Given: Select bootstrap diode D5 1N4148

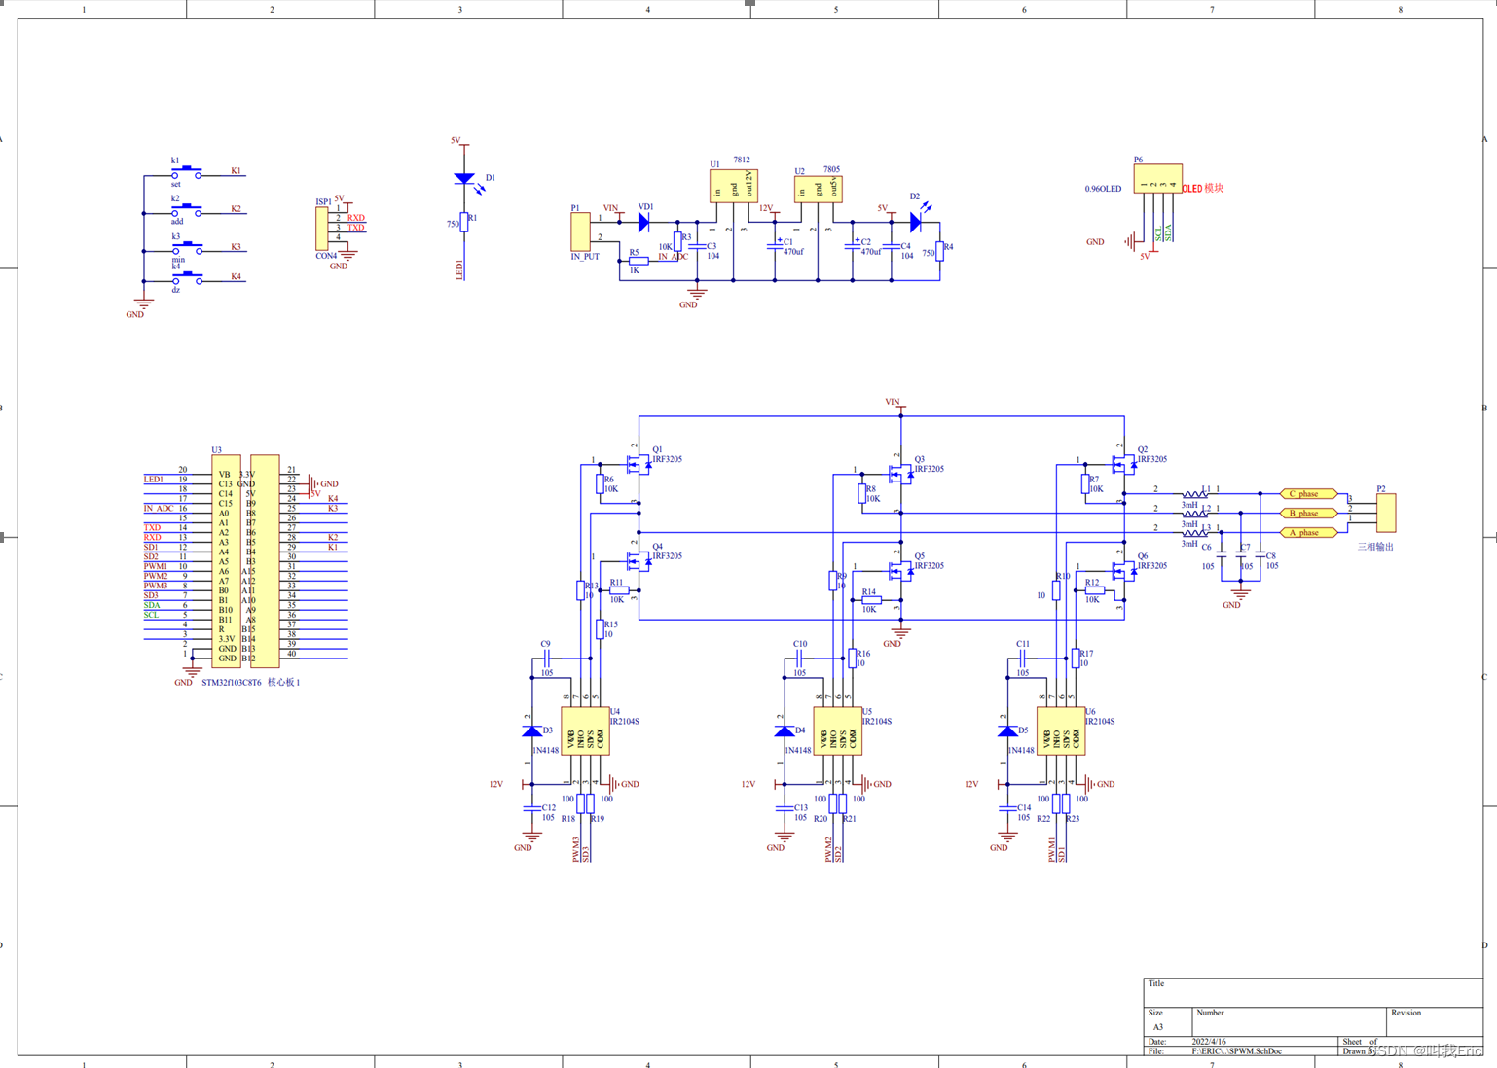Looking at the screenshot, I should point(1007,730).
